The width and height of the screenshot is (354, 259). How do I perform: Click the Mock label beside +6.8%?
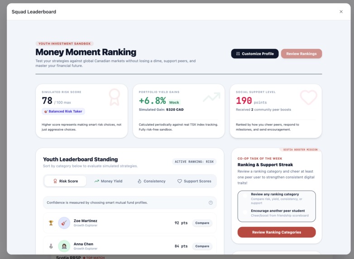(174, 102)
